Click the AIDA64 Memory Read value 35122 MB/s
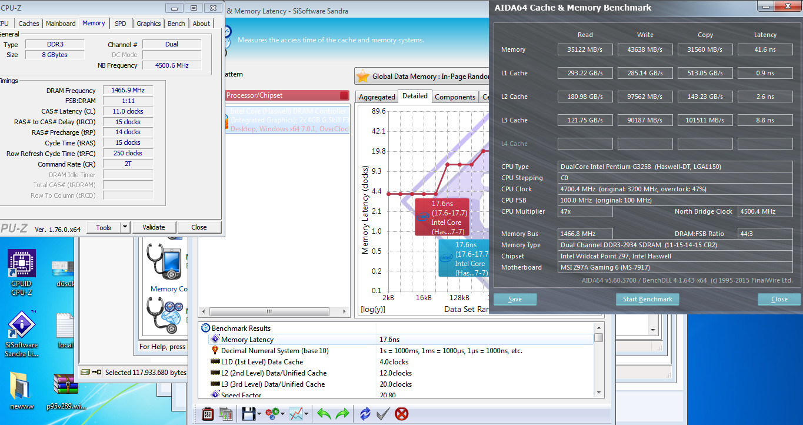803x425 pixels. [x=585, y=49]
